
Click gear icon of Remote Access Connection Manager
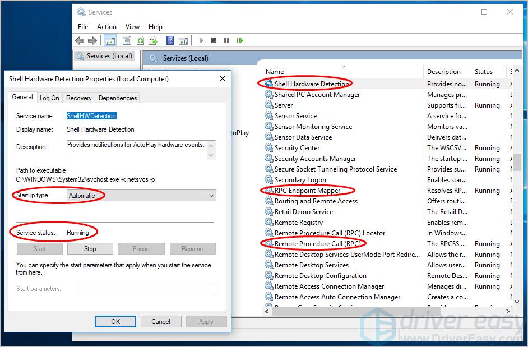(x=268, y=286)
